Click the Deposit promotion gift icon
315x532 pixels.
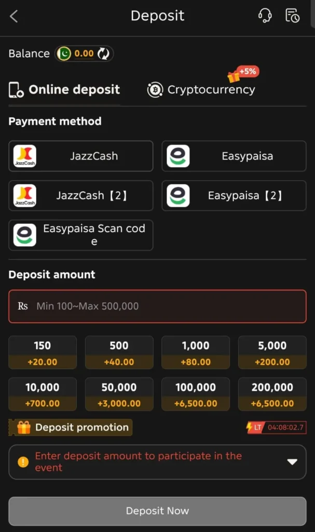click(24, 428)
